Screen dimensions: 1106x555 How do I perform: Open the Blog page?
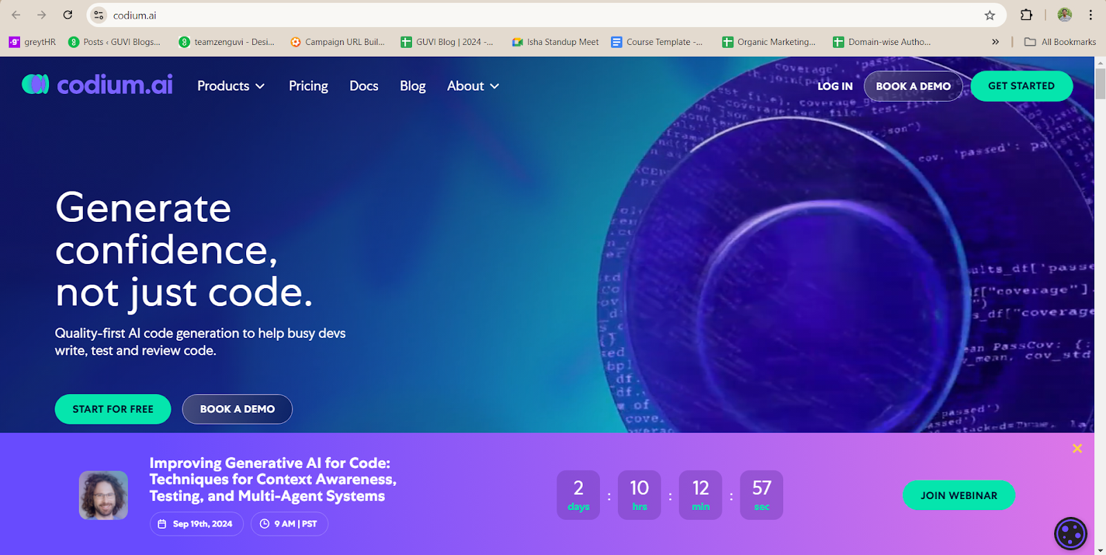point(413,86)
